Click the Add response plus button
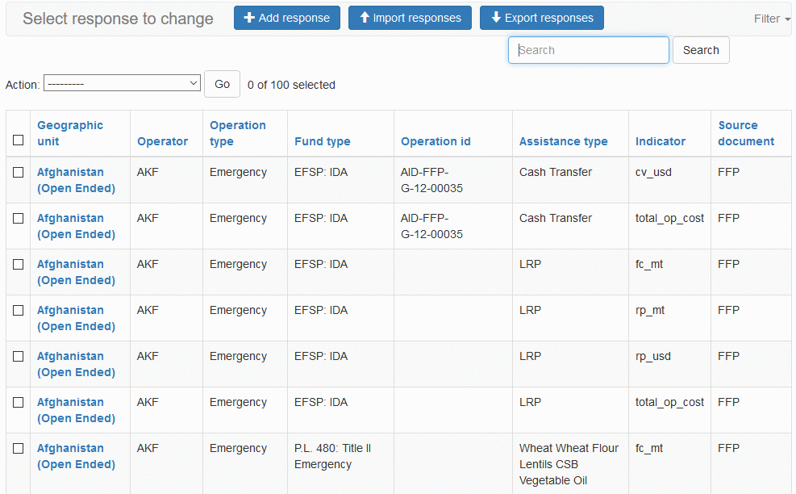This screenshot has width=796, height=494. (286, 18)
